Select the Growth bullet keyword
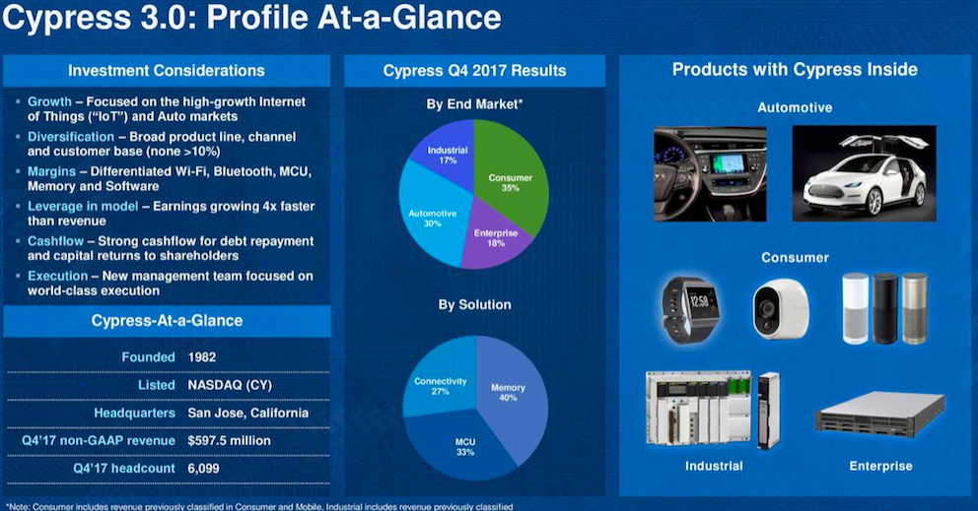The image size is (978, 511). coord(49,101)
